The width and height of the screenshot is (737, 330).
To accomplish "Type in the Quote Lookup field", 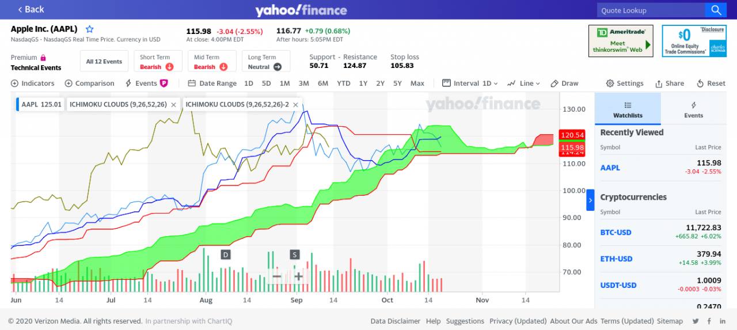I will 651,10.
